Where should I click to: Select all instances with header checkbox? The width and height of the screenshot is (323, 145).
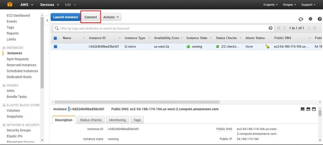point(55,38)
